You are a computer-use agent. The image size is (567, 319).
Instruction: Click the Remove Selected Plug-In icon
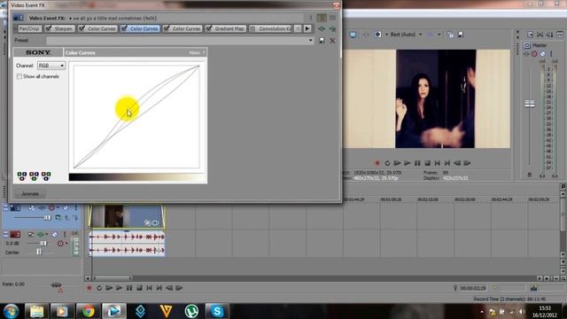pyautogui.click(x=332, y=28)
